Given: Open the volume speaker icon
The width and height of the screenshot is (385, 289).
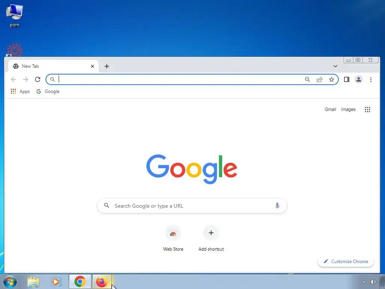Looking at the screenshot, I should click(x=373, y=282).
